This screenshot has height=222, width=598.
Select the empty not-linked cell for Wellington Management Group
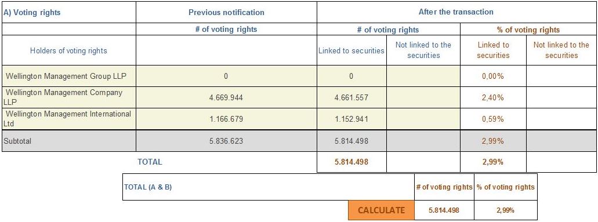pos(423,76)
